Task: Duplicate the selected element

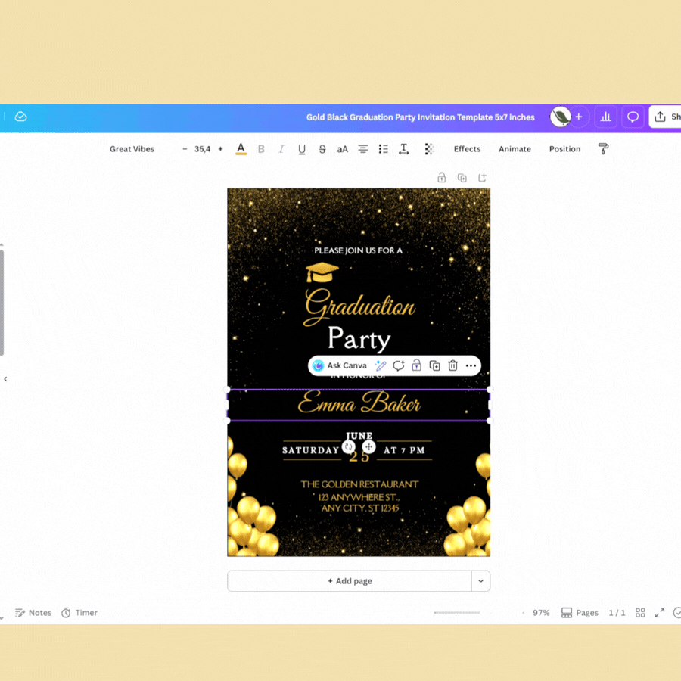Action: tap(434, 365)
